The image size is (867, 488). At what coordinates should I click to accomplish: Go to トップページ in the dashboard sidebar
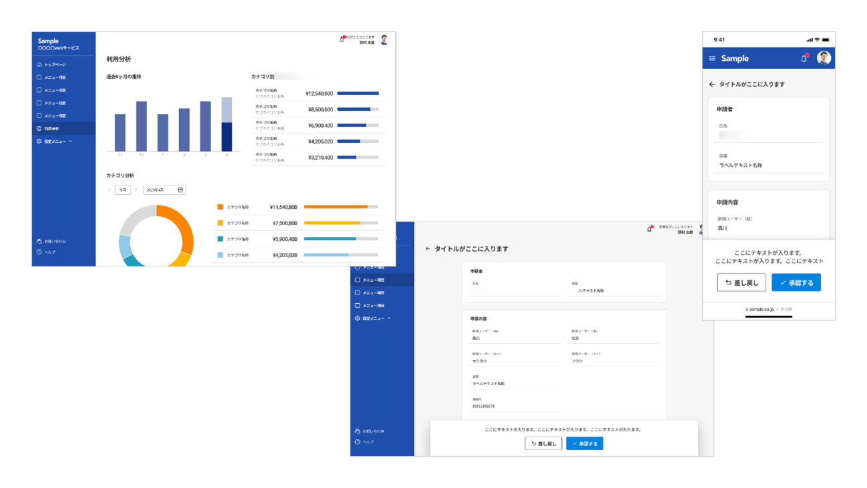click(53, 65)
